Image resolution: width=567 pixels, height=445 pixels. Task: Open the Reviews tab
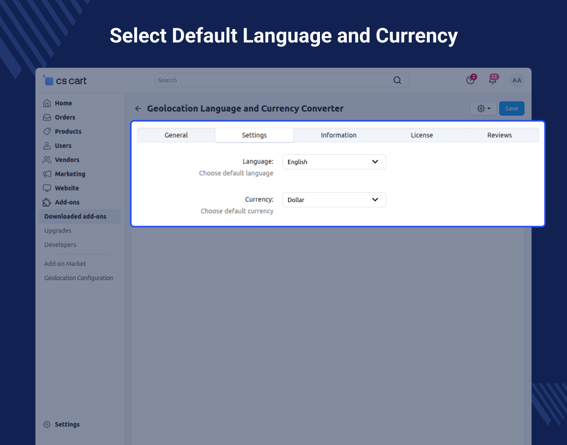point(499,135)
